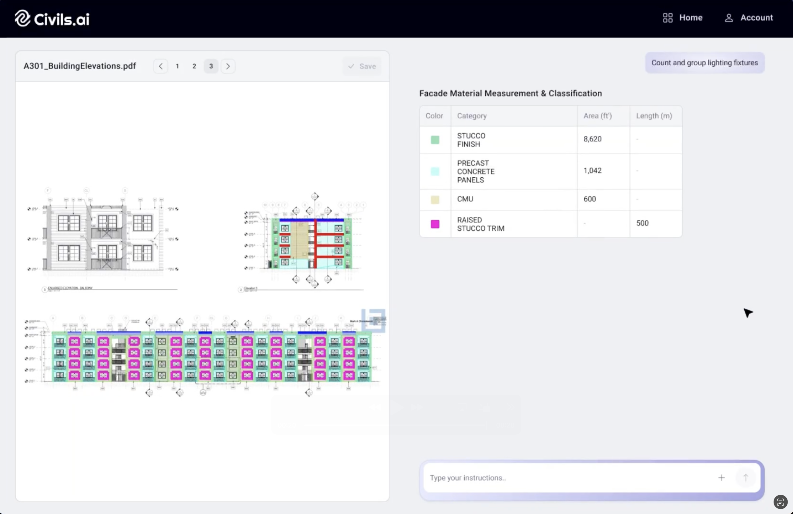Go to next page with right chevron
Viewport: 793px width, 514px height.
coord(228,66)
